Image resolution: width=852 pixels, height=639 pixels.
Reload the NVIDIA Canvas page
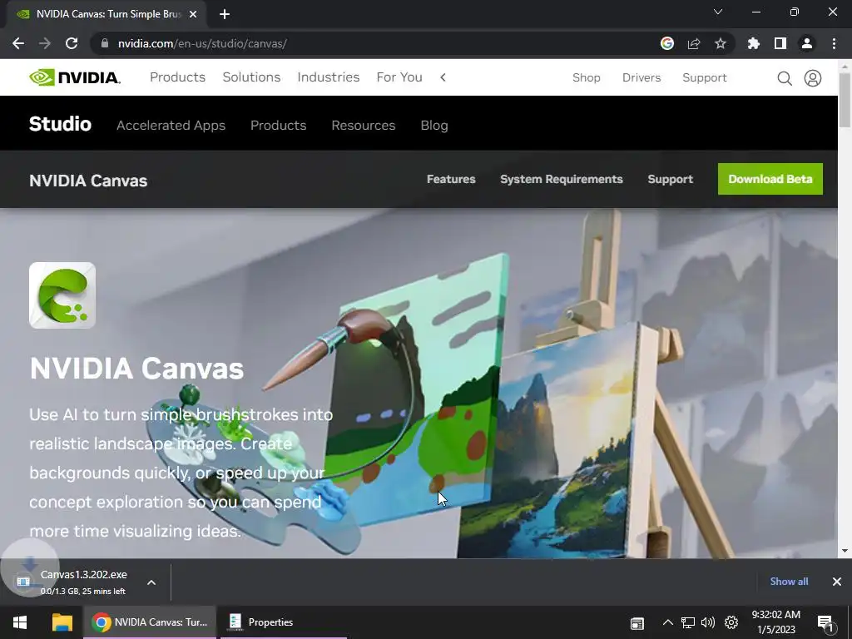click(72, 43)
